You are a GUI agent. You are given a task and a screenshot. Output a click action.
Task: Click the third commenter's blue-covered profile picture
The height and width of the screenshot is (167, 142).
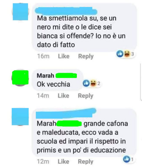click(x=20, y=117)
